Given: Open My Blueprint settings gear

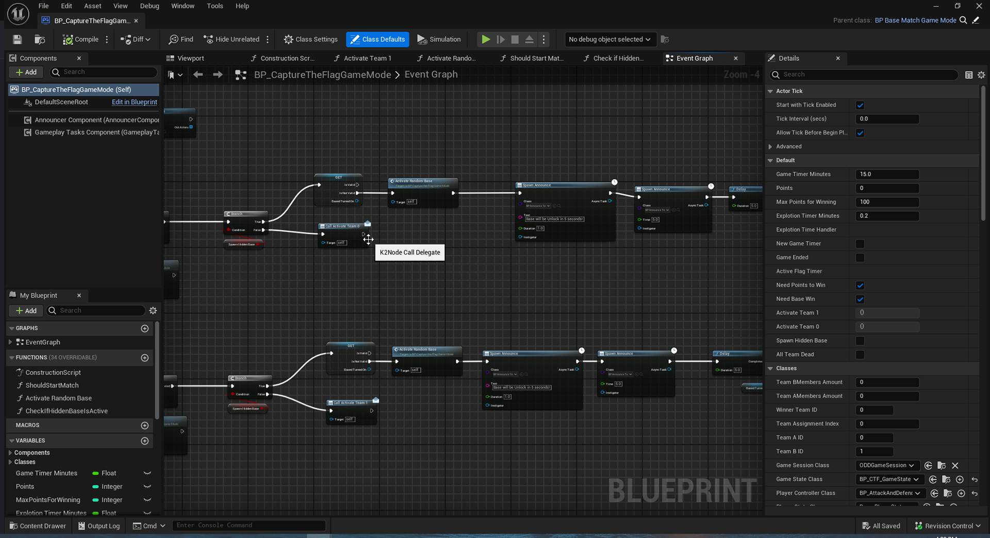Looking at the screenshot, I should click(153, 310).
